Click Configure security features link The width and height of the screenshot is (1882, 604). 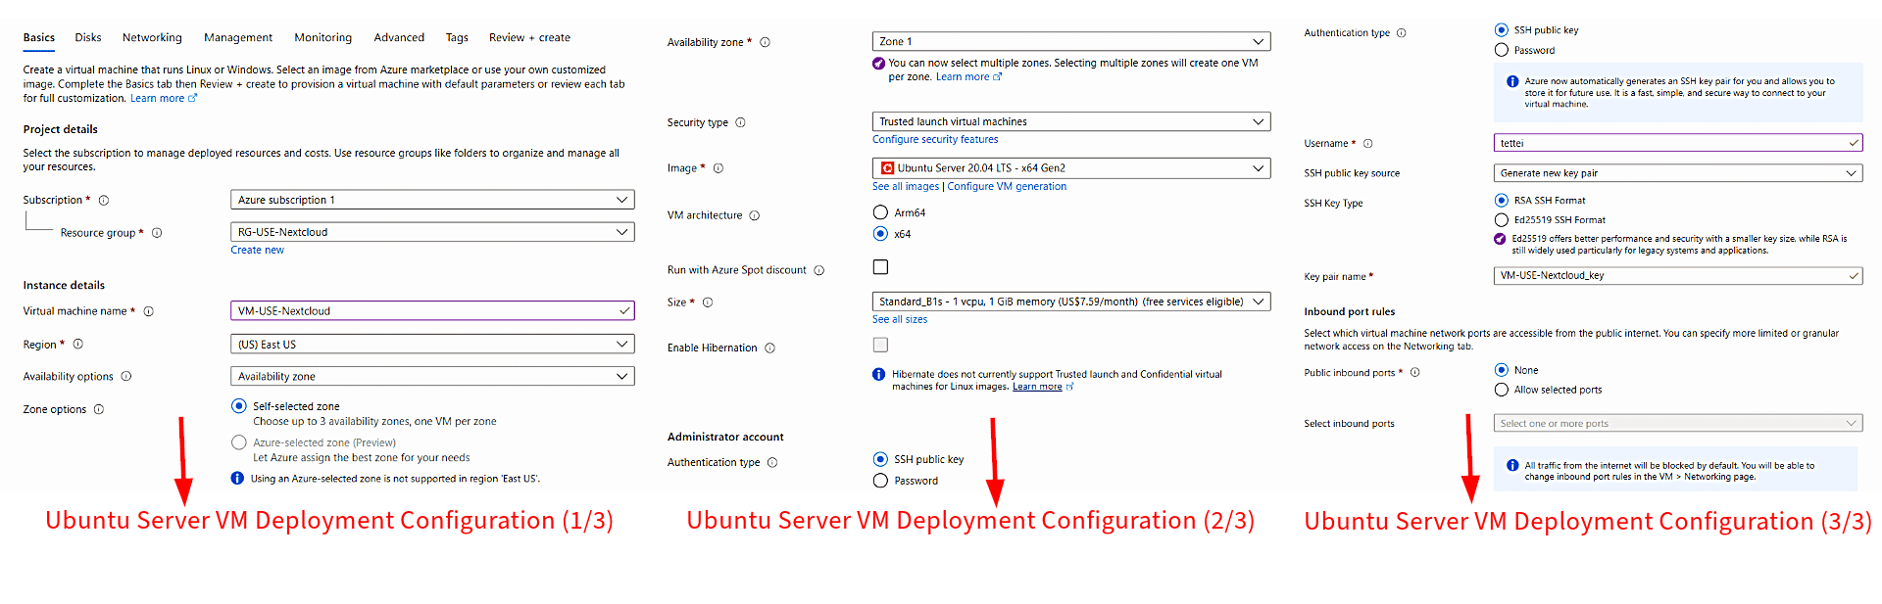935,139
